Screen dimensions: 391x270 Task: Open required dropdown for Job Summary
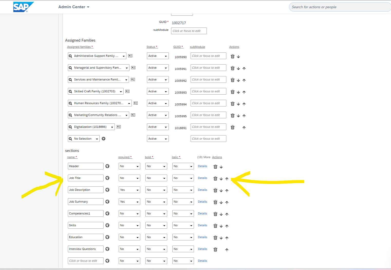pos(129,202)
